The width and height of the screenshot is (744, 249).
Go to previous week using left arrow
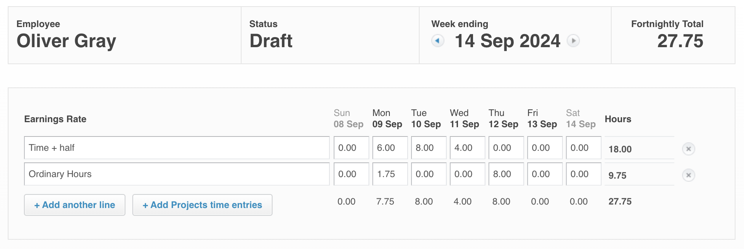[x=437, y=41]
